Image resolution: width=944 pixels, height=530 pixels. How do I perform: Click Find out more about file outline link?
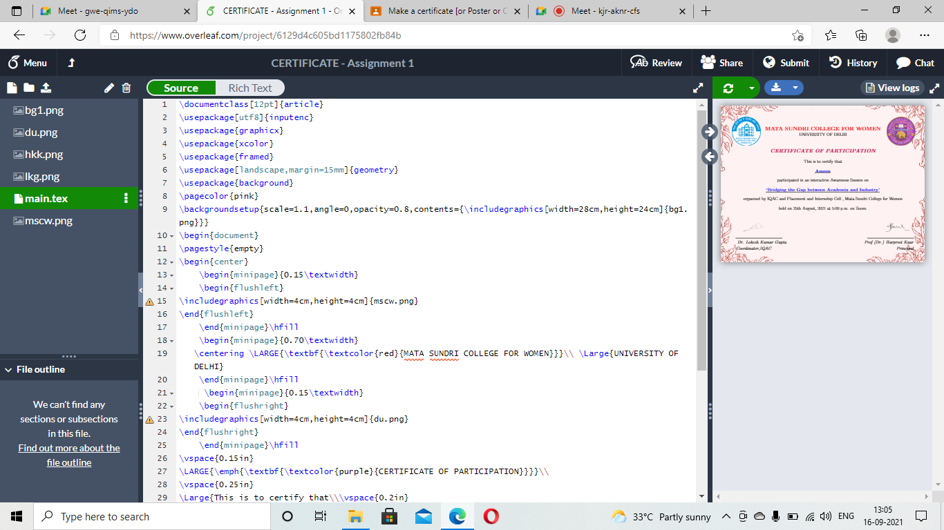69,455
